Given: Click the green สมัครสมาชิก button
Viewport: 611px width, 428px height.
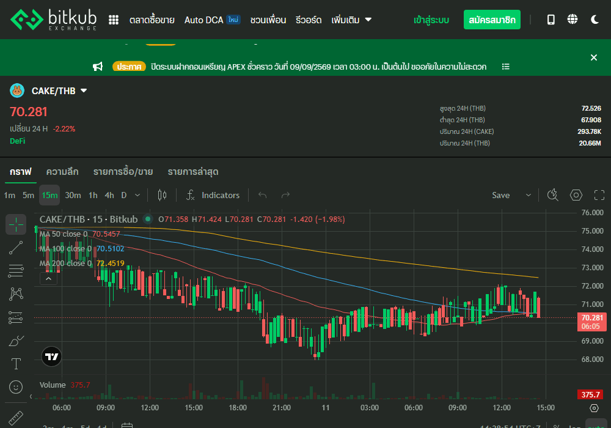Looking at the screenshot, I should point(492,20).
